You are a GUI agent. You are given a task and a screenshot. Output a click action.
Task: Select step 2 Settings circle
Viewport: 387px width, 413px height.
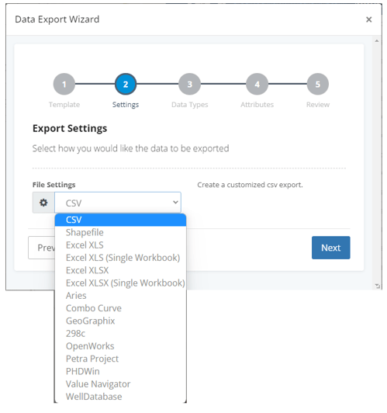pos(126,85)
